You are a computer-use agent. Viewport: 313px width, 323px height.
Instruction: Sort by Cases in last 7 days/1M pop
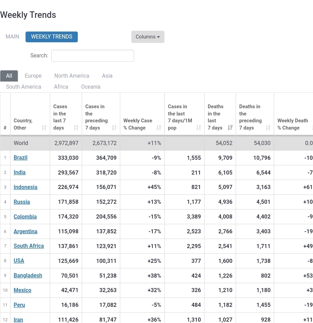198,128
